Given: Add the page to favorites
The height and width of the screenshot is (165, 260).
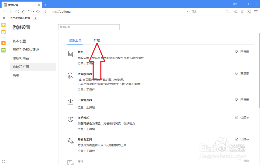Looking at the screenshot, I should tap(38, 12).
